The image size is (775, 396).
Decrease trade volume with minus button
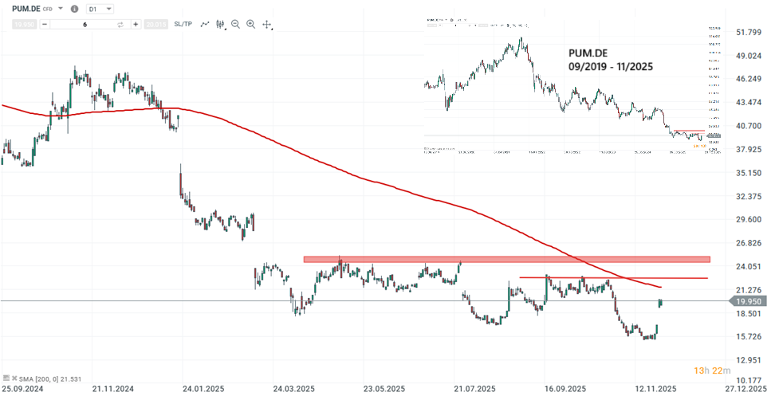[45, 25]
